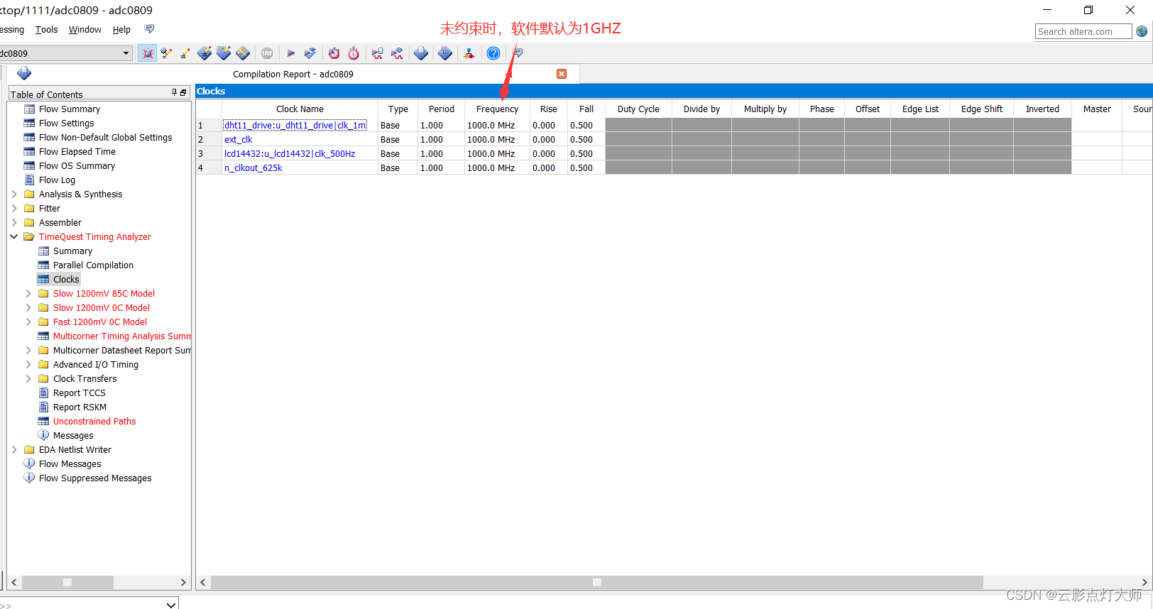
Task: Click Table of Contents scroll right arrow
Action: 183,582
